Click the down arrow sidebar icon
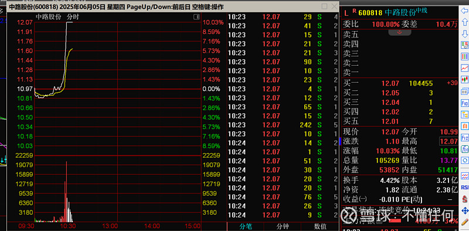The width and height of the screenshot is (469, 231). 464,33
